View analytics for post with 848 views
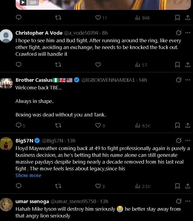 click(142, 18)
